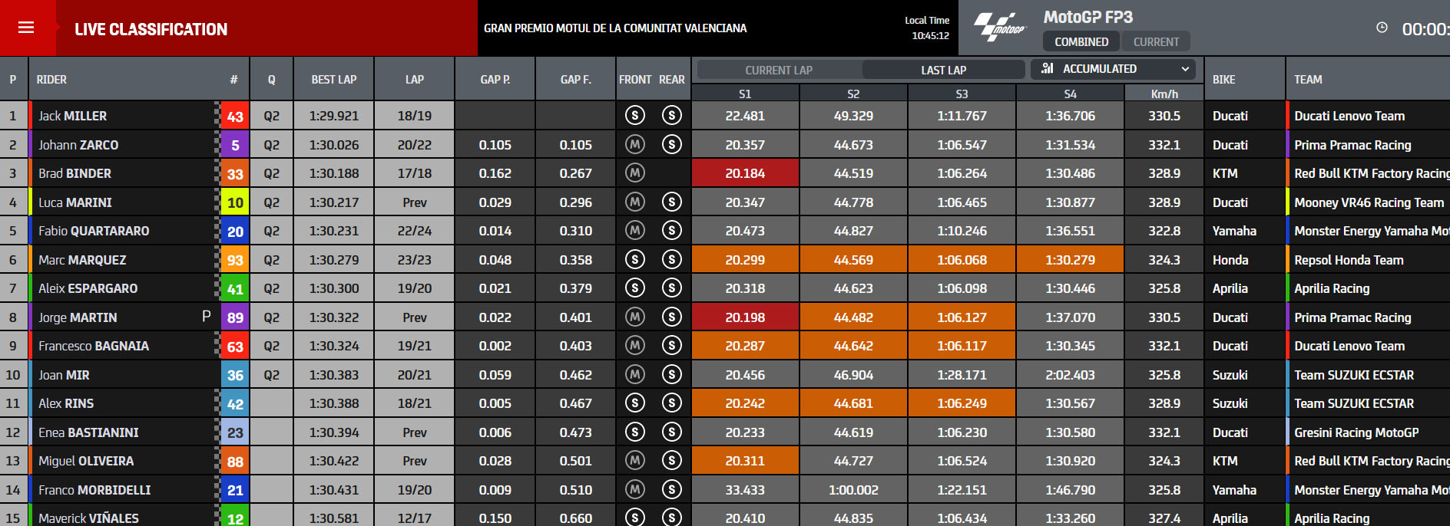
Task: Select the LAST LAP view
Action: tap(943, 70)
